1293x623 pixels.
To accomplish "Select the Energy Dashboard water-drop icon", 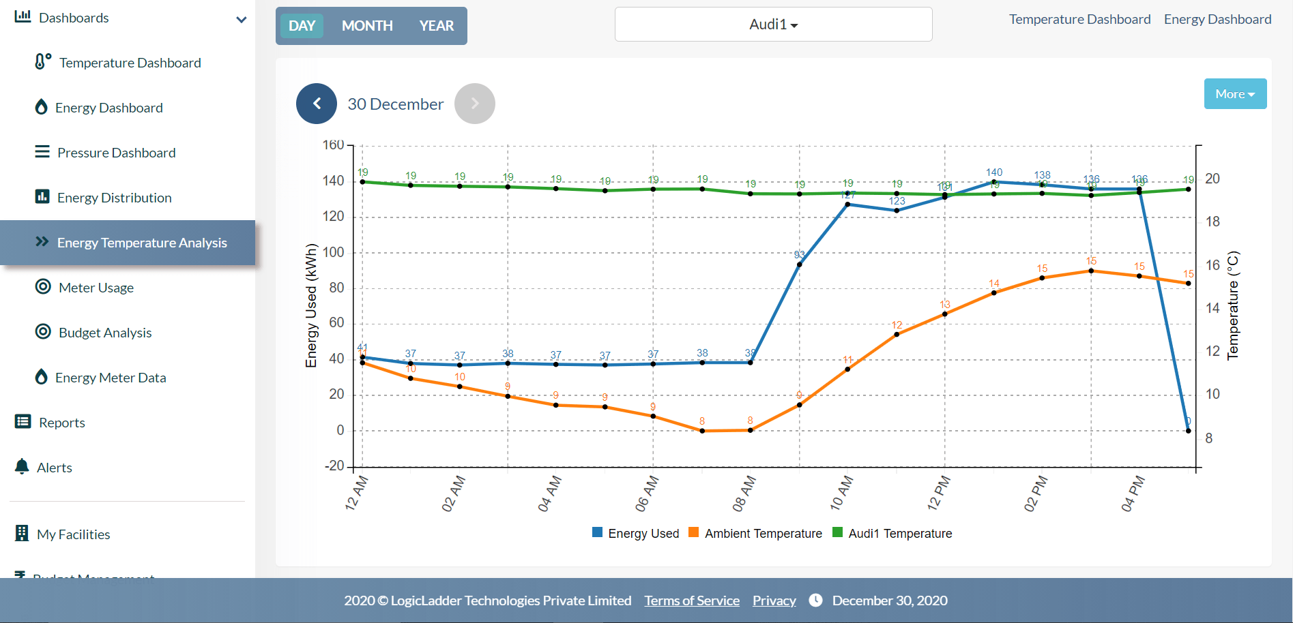I will point(42,107).
